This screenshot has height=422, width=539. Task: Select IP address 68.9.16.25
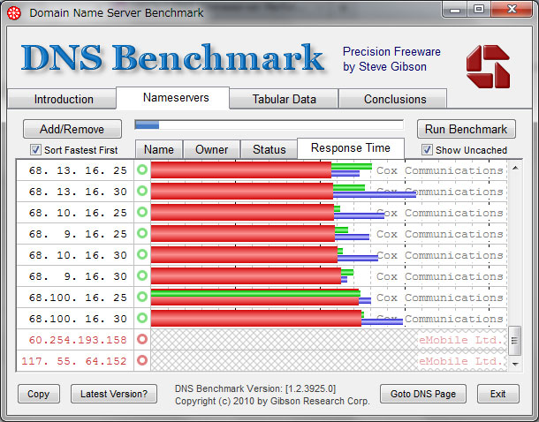point(78,234)
